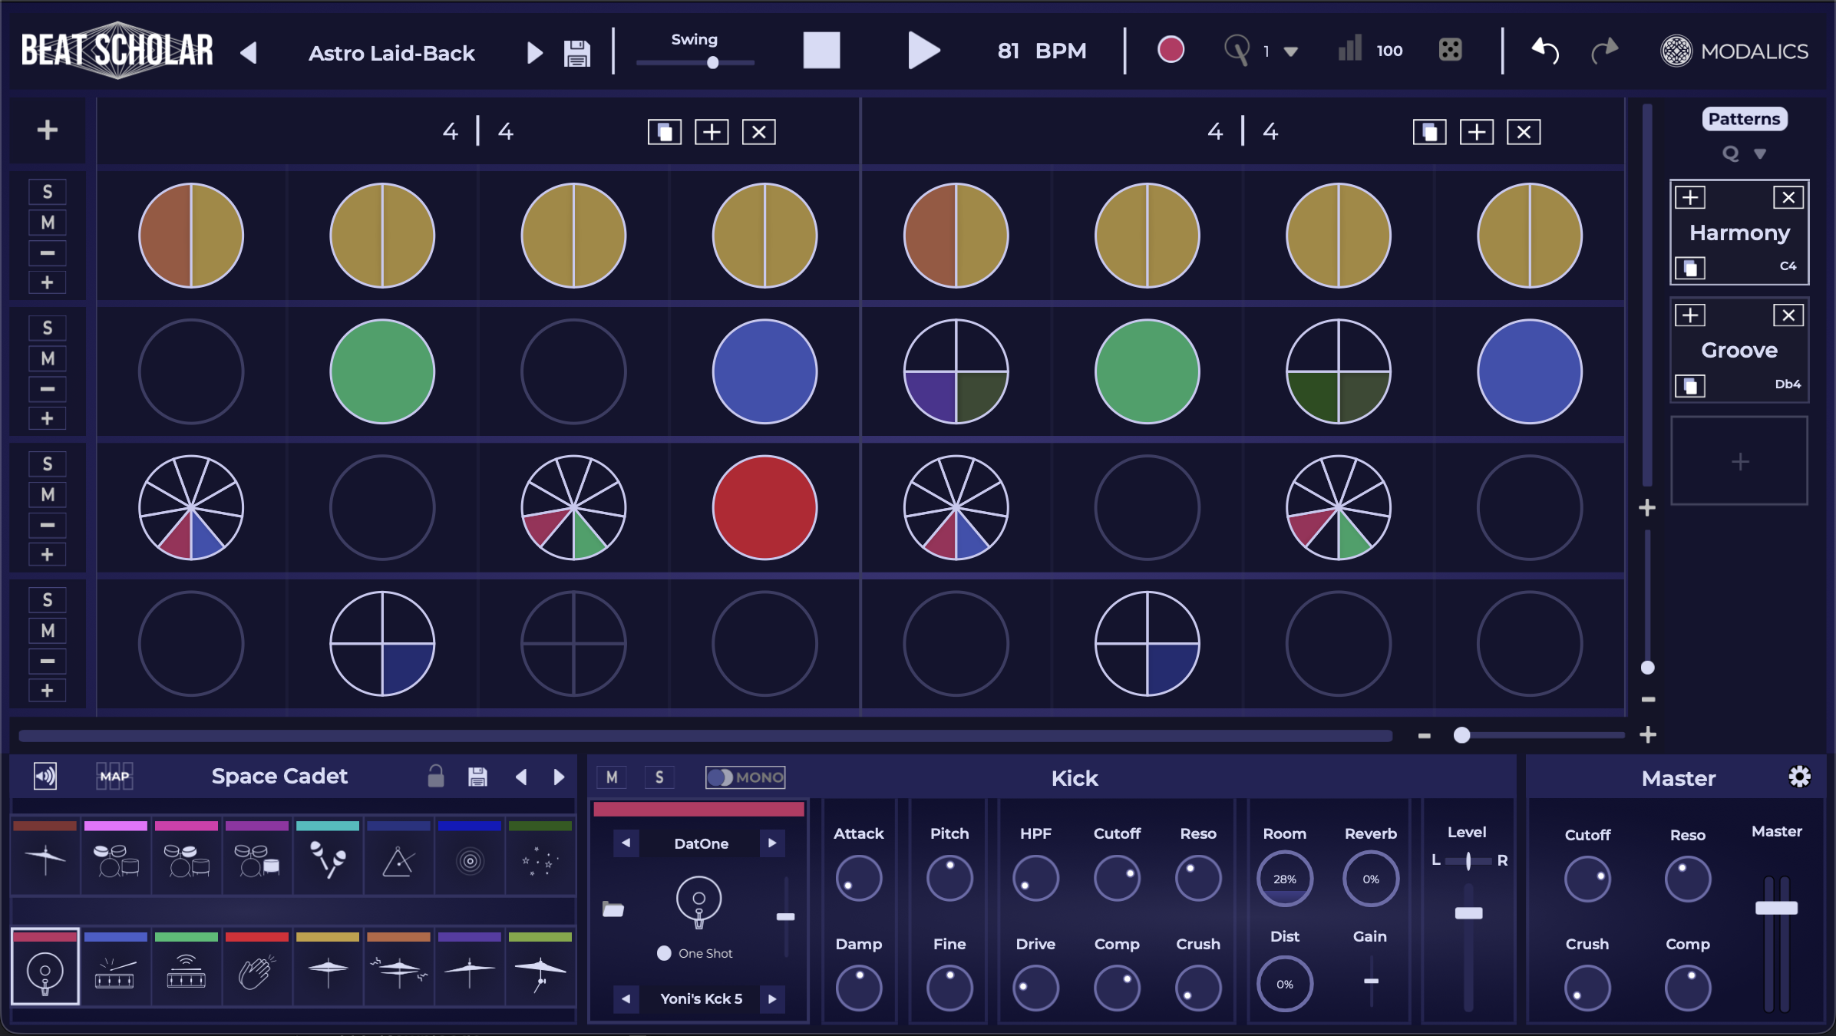The image size is (1836, 1036).
Task: Undo the last action
Action: [x=1543, y=50]
